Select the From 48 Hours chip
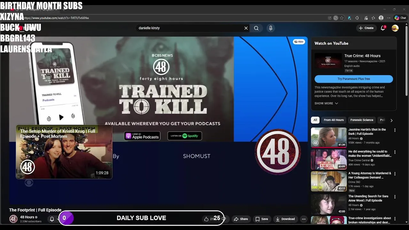 click(x=334, y=120)
